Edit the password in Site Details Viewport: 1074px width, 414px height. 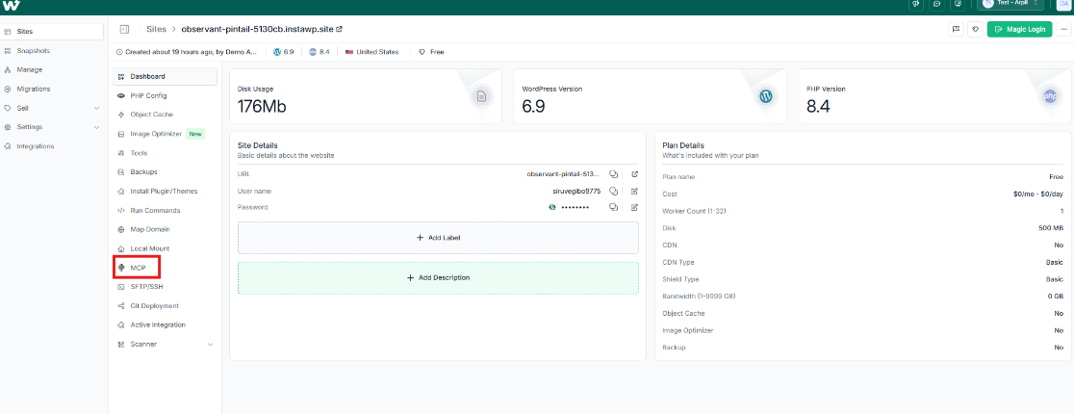pos(634,207)
